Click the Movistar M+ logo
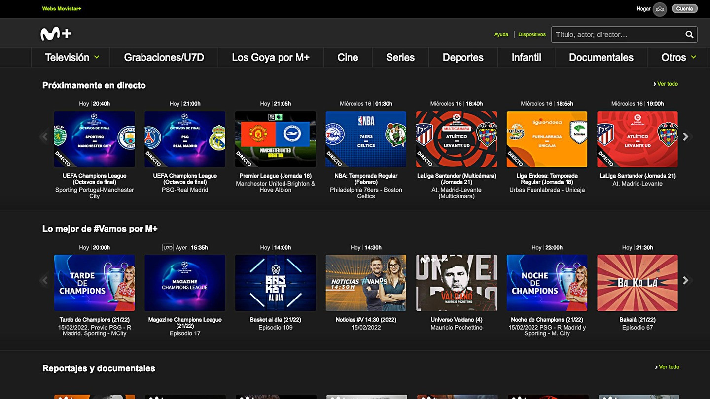The width and height of the screenshot is (710, 399). [x=56, y=33]
